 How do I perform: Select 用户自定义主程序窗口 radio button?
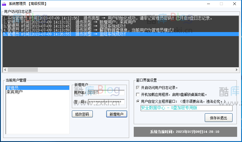coord(138,101)
